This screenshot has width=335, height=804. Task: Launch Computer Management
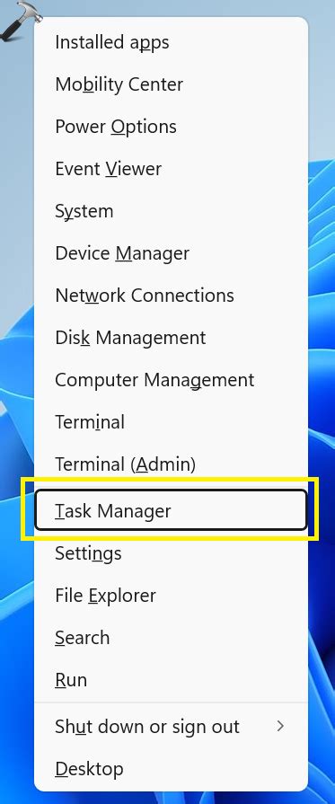pyautogui.click(x=171, y=380)
